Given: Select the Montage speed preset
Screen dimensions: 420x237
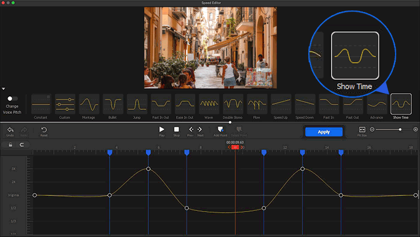Looking at the screenshot, I should click(89, 104).
